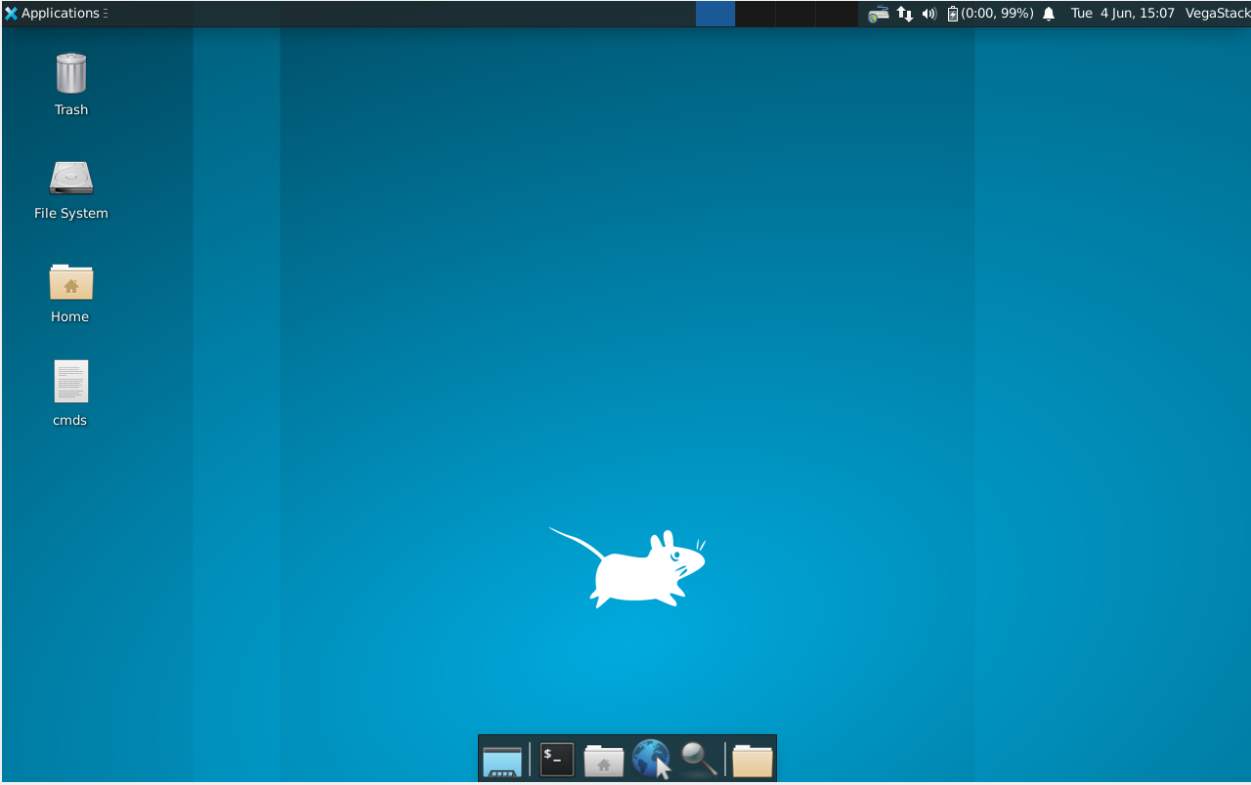The image size is (1251, 785).
Task: Switch to the highlighted blue workspace
Action: 715,13
